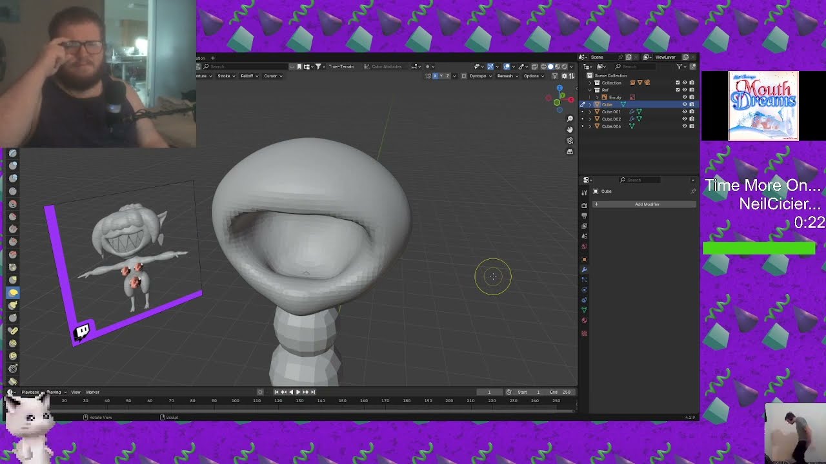
Task: Select the Cube.006 row in outliner
Action: coord(639,126)
